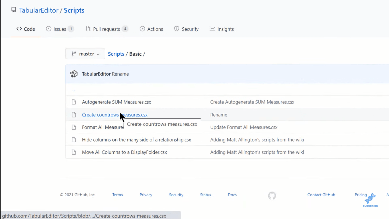Open the footer Terms link
The height and width of the screenshot is (219, 389).
coord(118,195)
